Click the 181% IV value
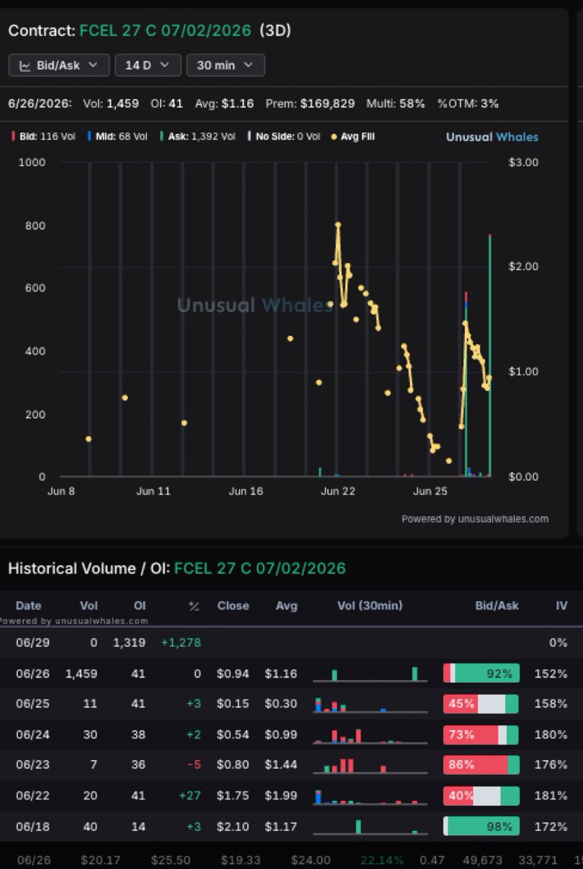 tap(551, 795)
